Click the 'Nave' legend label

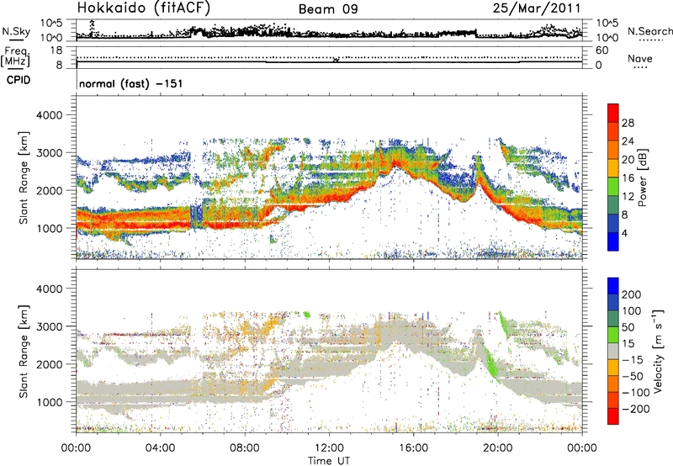pos(640,58)
